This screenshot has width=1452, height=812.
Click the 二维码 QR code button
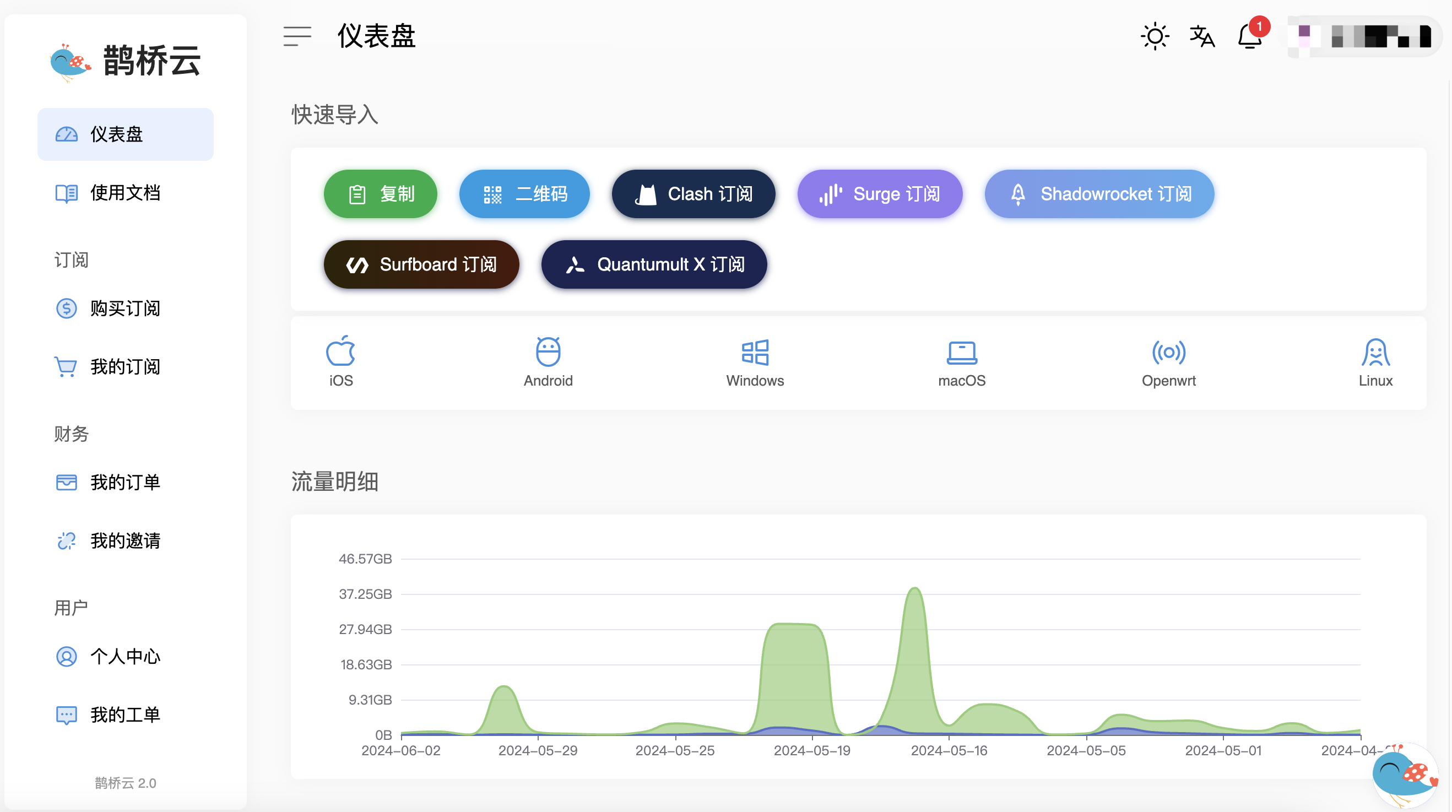[x=523, y=194]
